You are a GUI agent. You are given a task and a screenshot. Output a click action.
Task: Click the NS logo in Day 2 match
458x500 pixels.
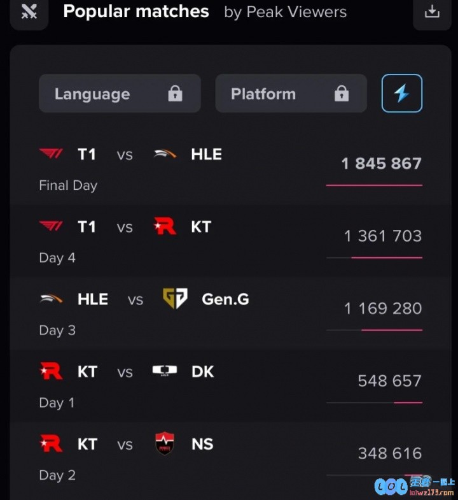[165, 443]
